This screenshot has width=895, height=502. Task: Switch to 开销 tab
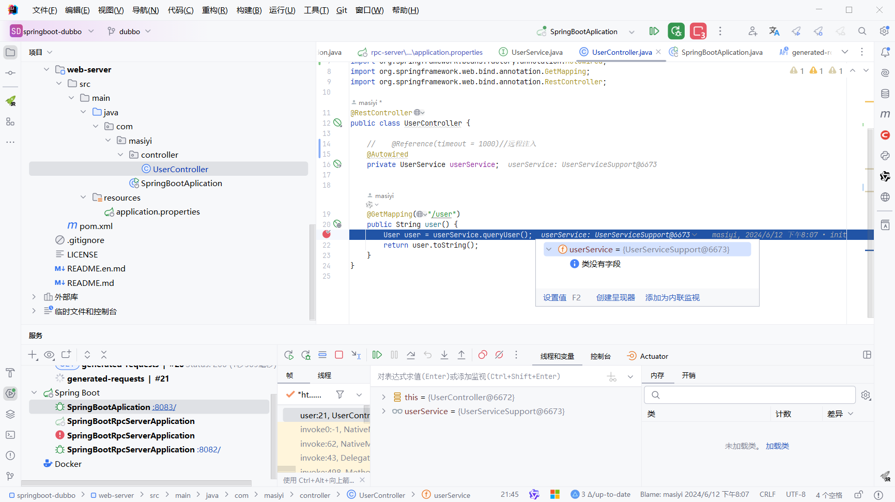689,375
